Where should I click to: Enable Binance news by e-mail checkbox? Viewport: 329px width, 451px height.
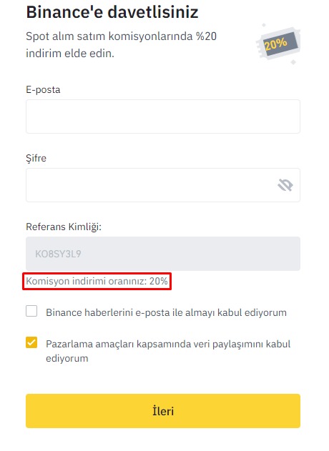pos(31,311)
